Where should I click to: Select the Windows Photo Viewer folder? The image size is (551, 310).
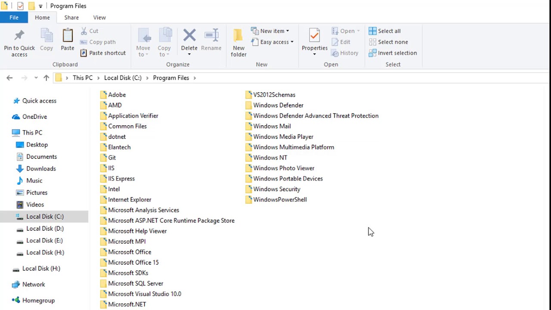[280, 168]
